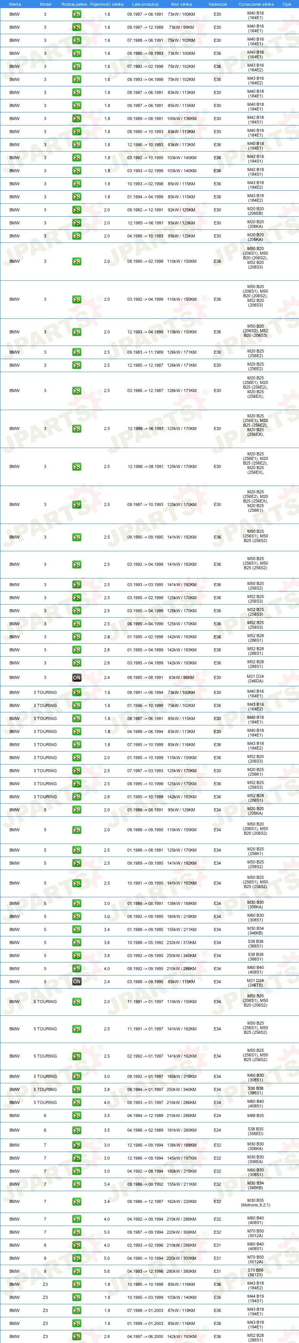This screenshot has height=1343, width=299.
Task: Select engine code M88 B35
Action: coord(255,1115)
